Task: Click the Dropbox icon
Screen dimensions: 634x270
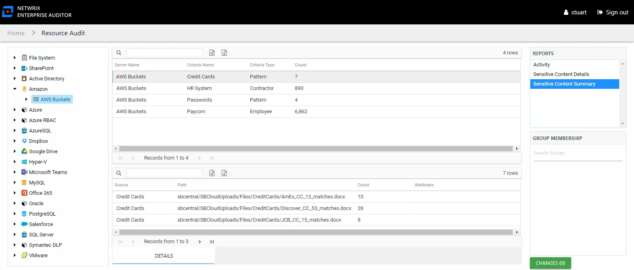Action: (x=24, y=141)
